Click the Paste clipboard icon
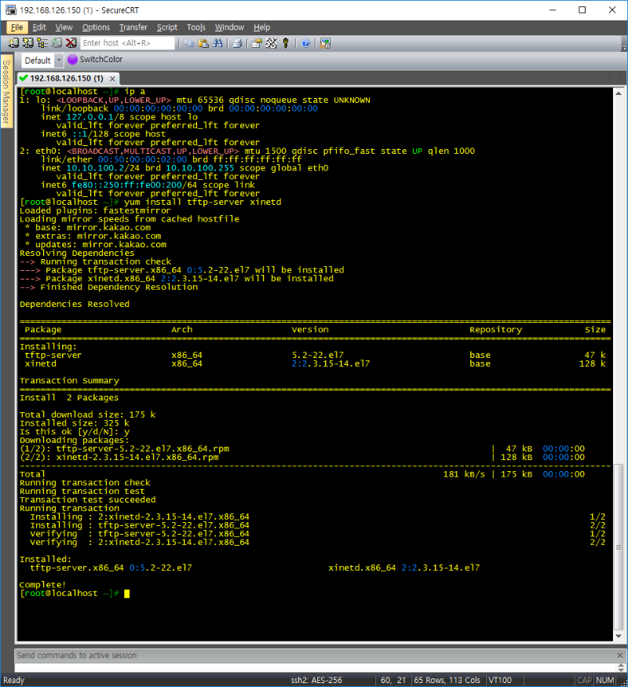628x687 pixels. [203, 43]
